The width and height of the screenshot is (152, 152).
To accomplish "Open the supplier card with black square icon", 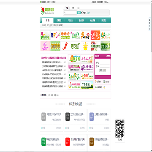I will 76,120.
